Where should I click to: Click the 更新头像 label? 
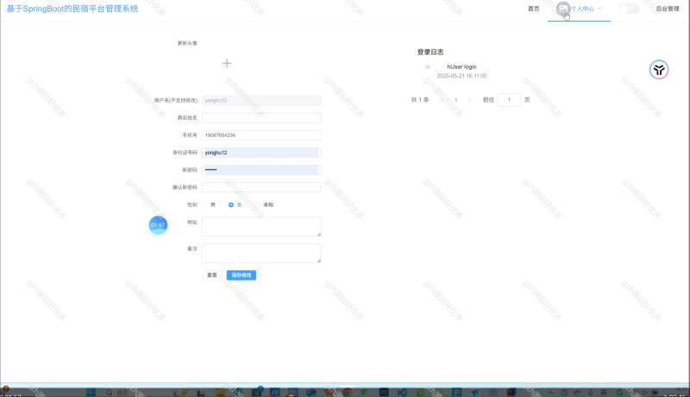187,43
